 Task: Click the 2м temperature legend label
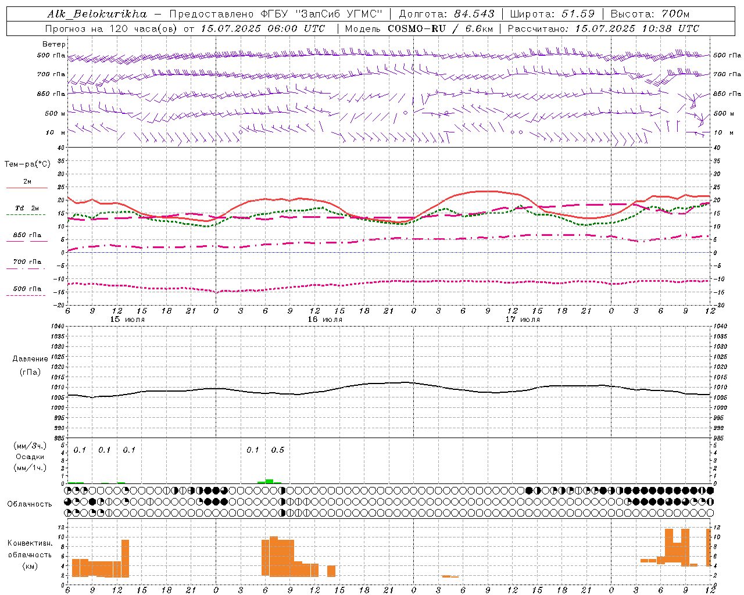(27, 181)
